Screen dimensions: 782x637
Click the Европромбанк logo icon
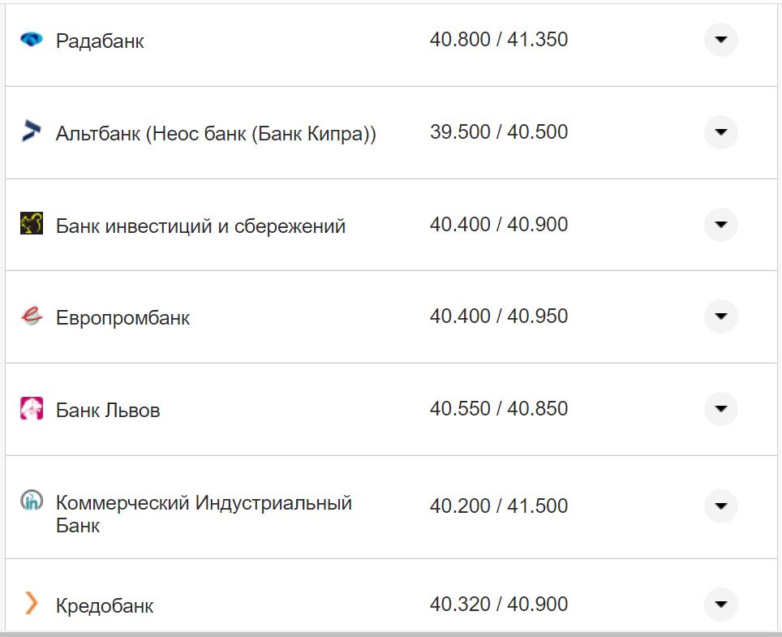[x=31, y=316]
